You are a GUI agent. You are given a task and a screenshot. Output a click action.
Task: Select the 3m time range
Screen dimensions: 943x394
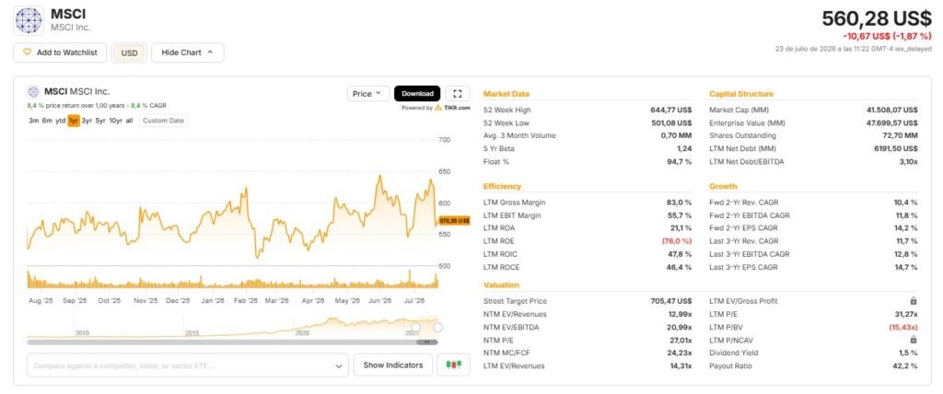(x=34, y=121)
